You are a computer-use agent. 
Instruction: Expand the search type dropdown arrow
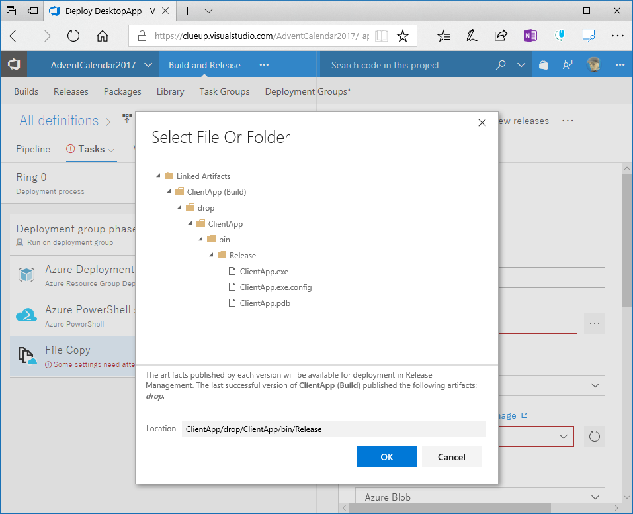pos(521,65)
